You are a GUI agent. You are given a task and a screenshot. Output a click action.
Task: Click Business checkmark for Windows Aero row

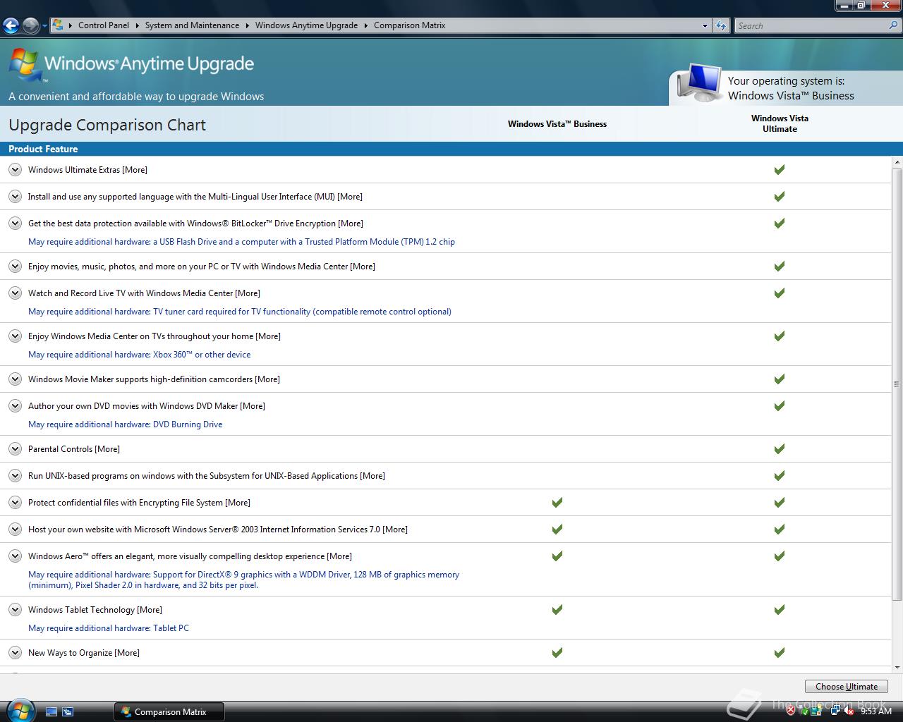(557, 556)
